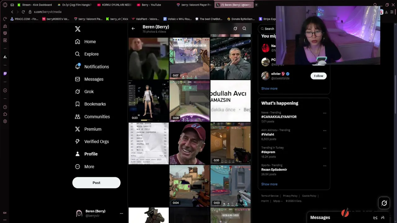Image resolution: width=397 pixels, height=223 pixels.
Task: Open the laughing man in red cap photo
Action: [190, 143]
